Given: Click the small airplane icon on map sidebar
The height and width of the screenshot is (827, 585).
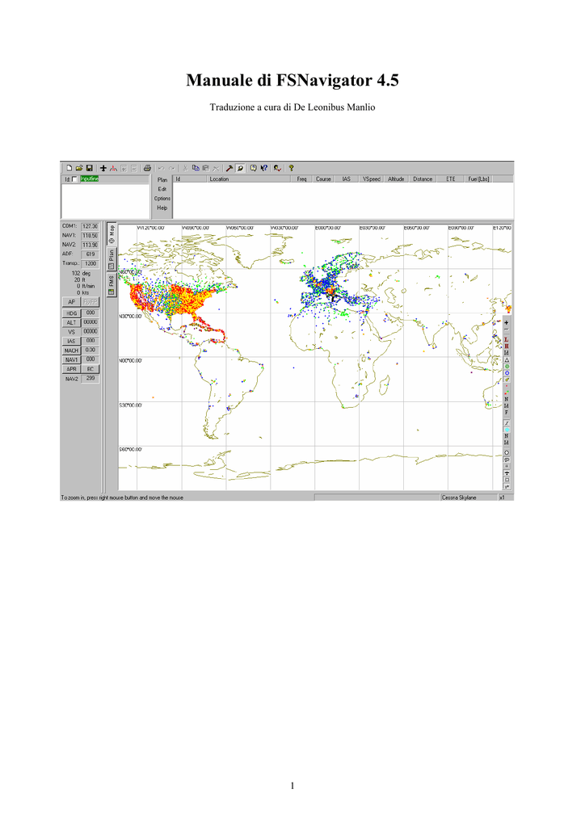Looking at the screenshot, I should pos(507,473).
